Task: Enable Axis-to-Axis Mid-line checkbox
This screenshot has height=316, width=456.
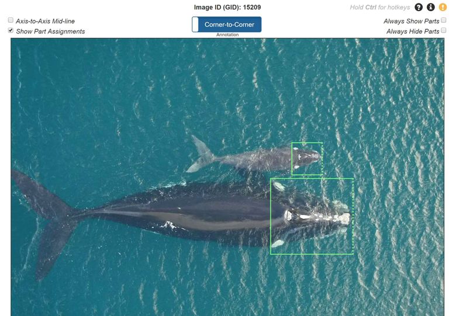Action: click(x=11, y=20)
